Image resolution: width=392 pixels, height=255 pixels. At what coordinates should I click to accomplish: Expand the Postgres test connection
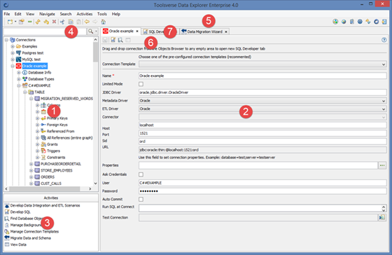(x=13, y=53)
